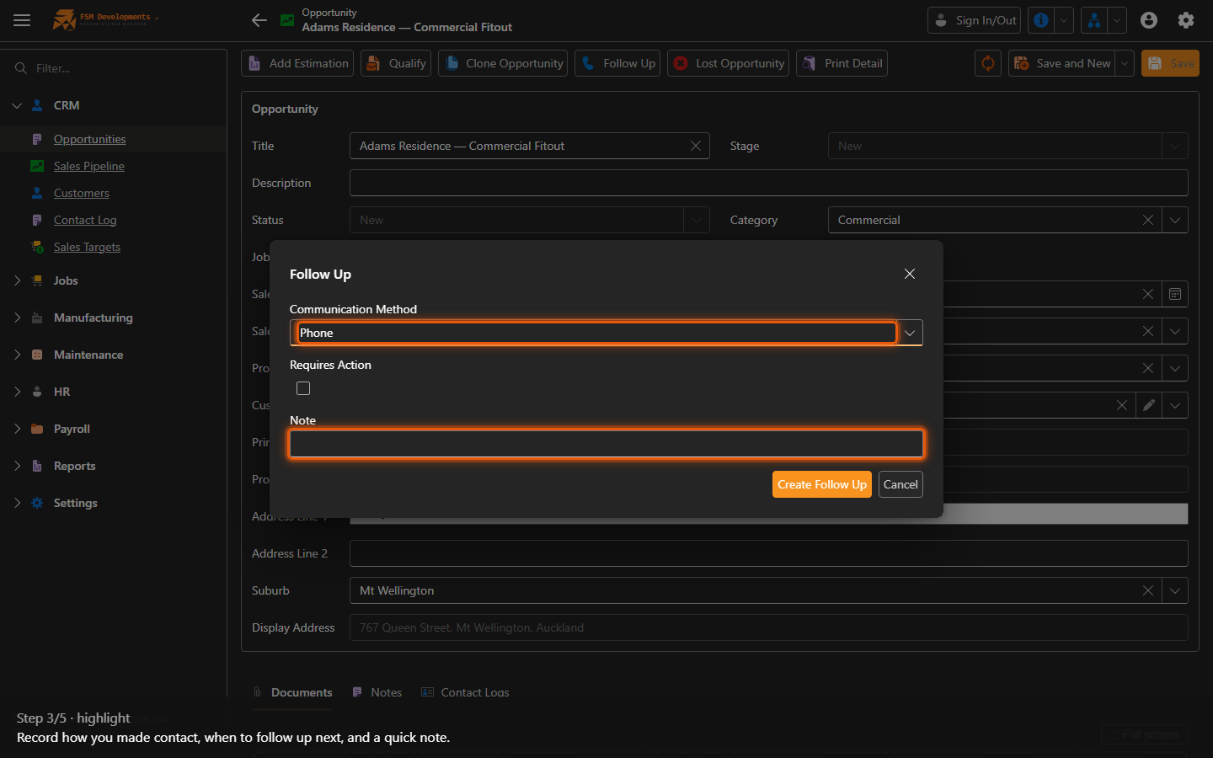Click Cancel in Follow Up dialog
This screenshot has width=1213, height=758.
coord(900,484)
